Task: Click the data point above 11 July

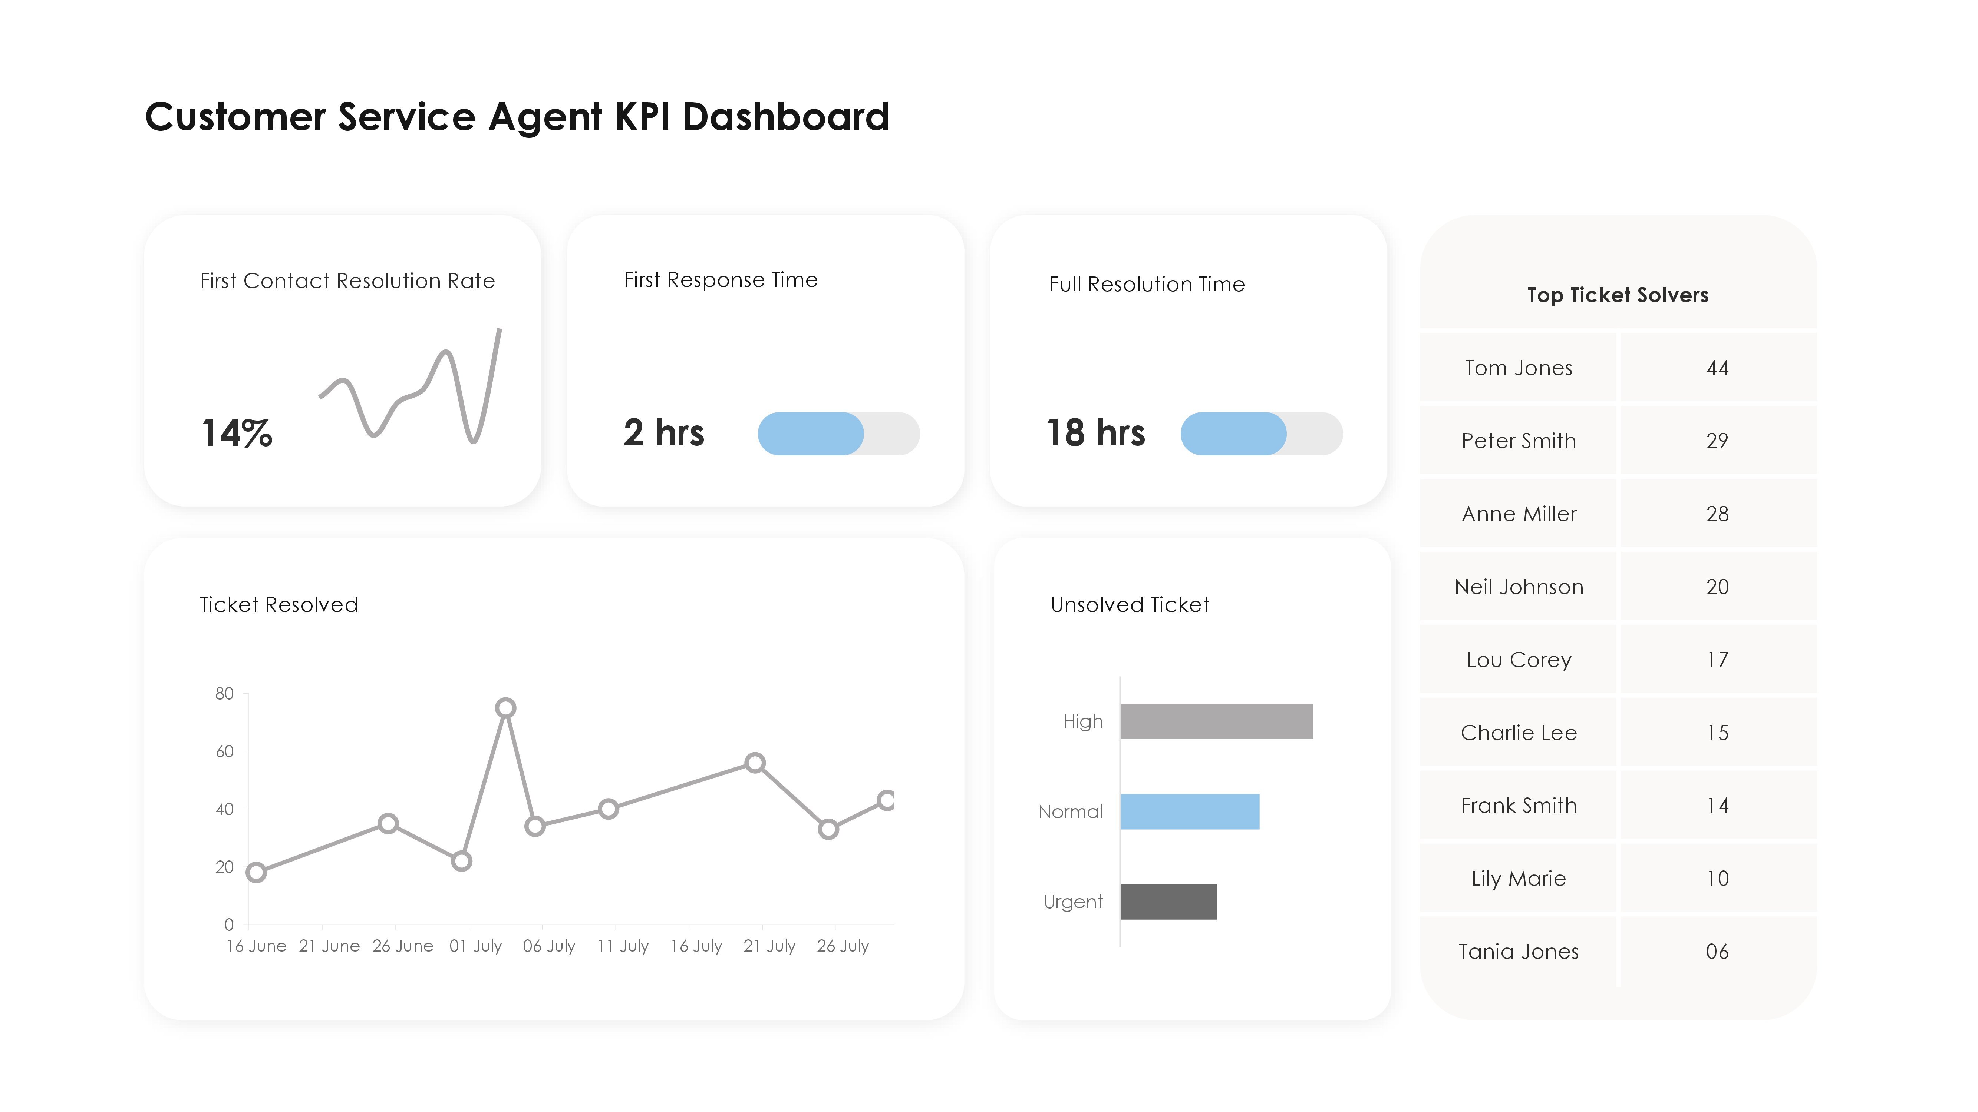Action: (608, 809)
